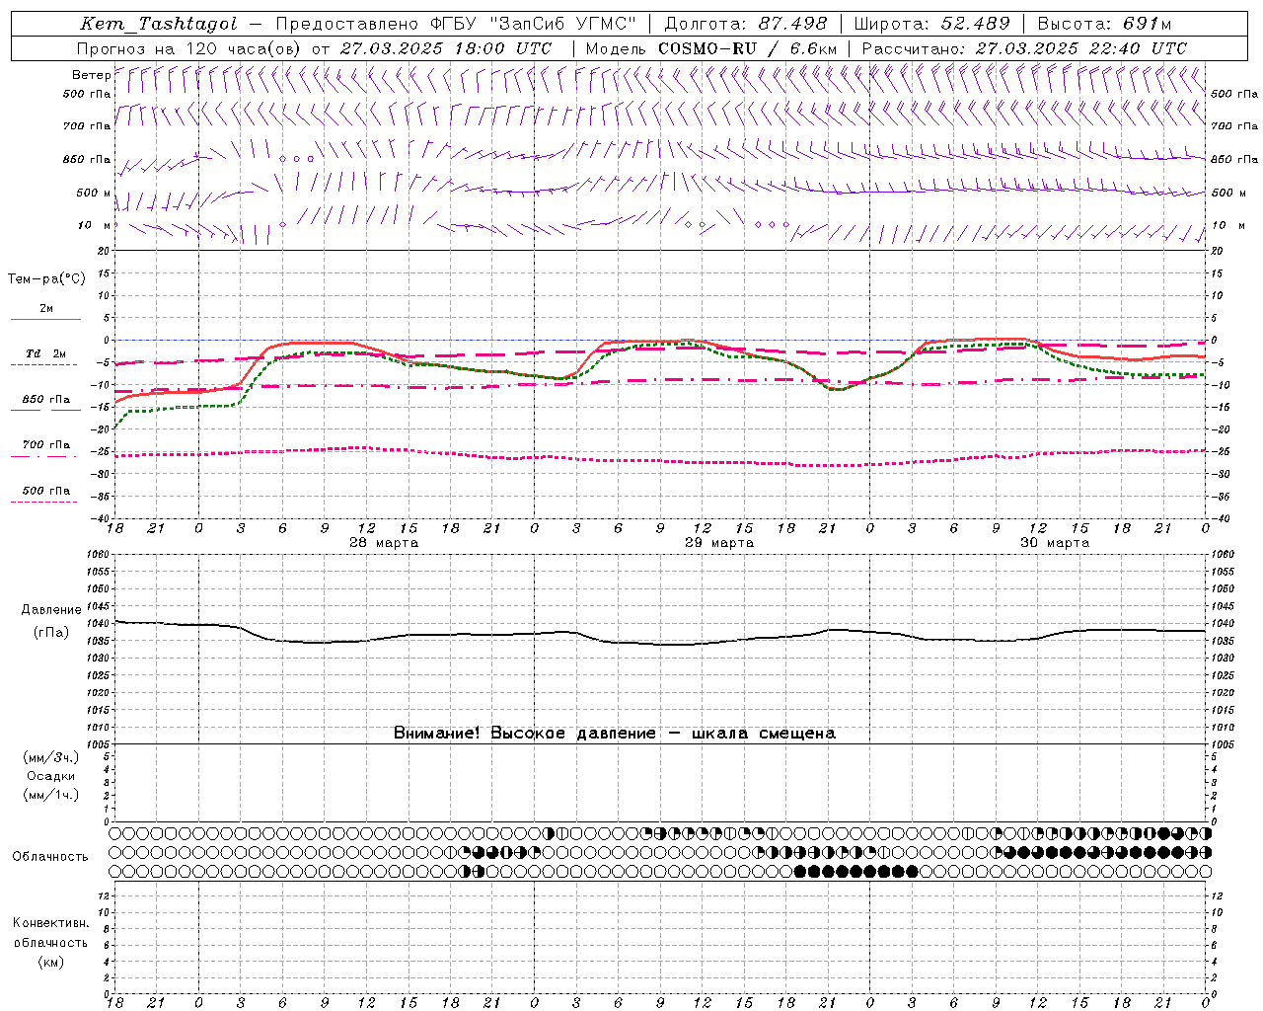
Task: Click the Kem_Tashtagol station title
Action: 159,24
